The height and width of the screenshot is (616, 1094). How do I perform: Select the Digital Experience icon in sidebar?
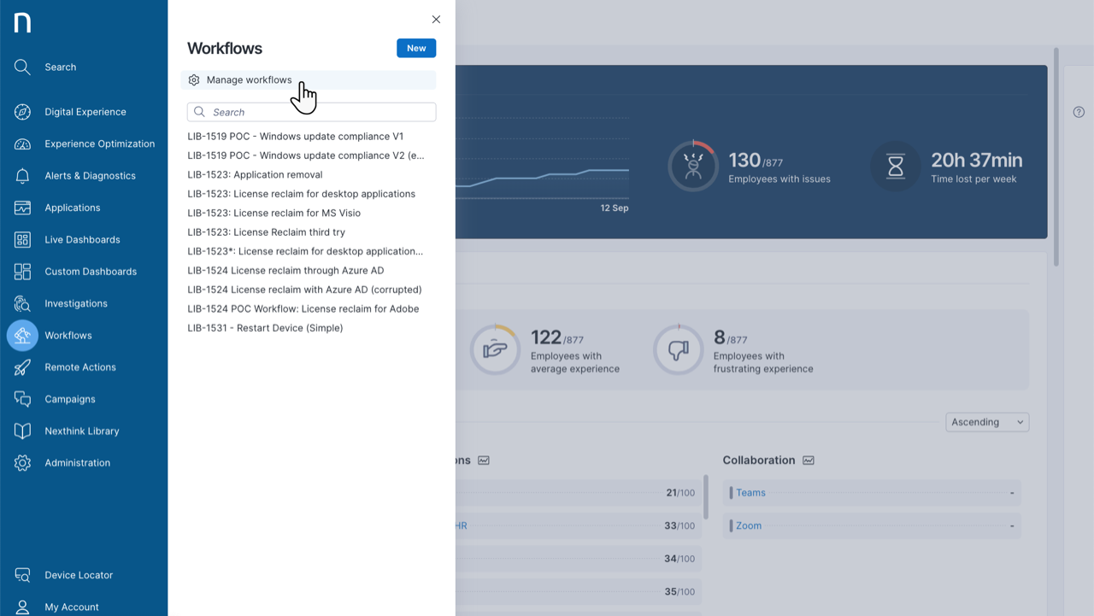click(x=22, y=112)
